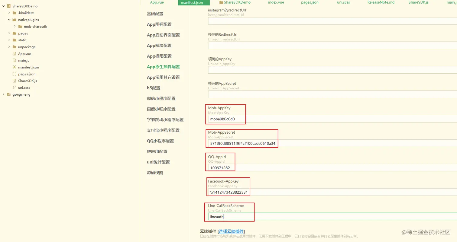
Task: Open the 快应用配置 section
Action: pyautogui.click(x=157, y=151)
